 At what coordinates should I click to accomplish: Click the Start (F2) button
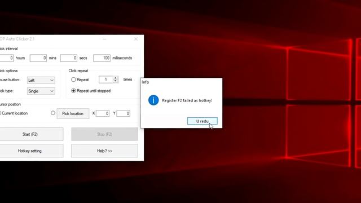(x=31, y=134)
